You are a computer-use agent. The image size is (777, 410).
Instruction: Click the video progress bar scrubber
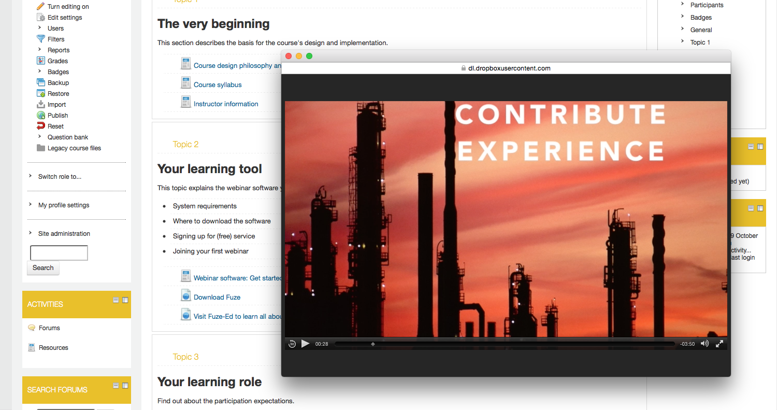click(373, 344)
